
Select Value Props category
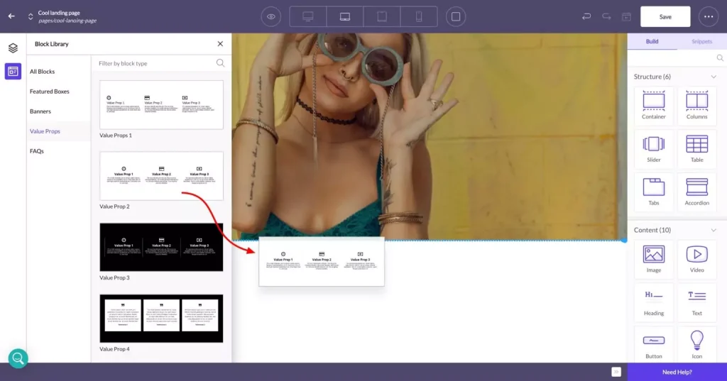click(45, 131)
